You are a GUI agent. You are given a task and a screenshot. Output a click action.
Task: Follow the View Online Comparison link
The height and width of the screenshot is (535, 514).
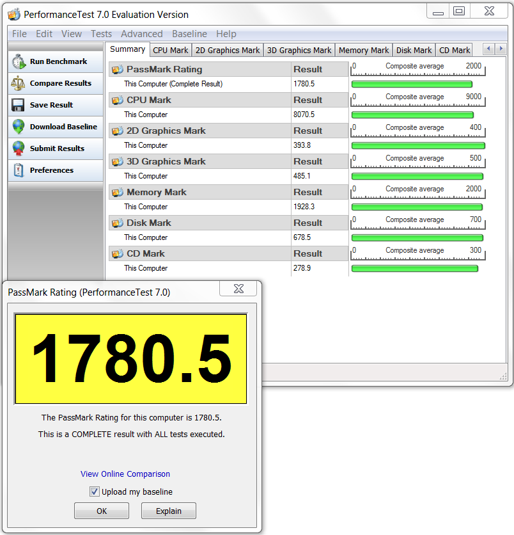[x=125, y=474]
